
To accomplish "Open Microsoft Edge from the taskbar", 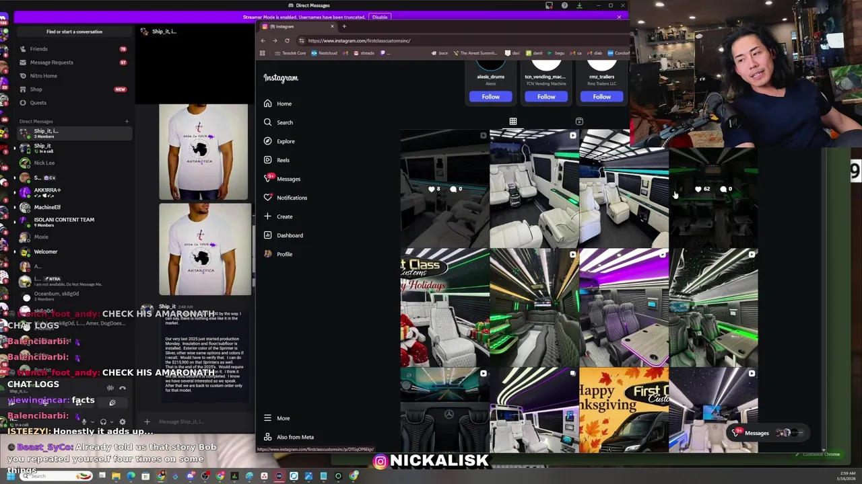I will pyautogui.click(x=131, y=476).
